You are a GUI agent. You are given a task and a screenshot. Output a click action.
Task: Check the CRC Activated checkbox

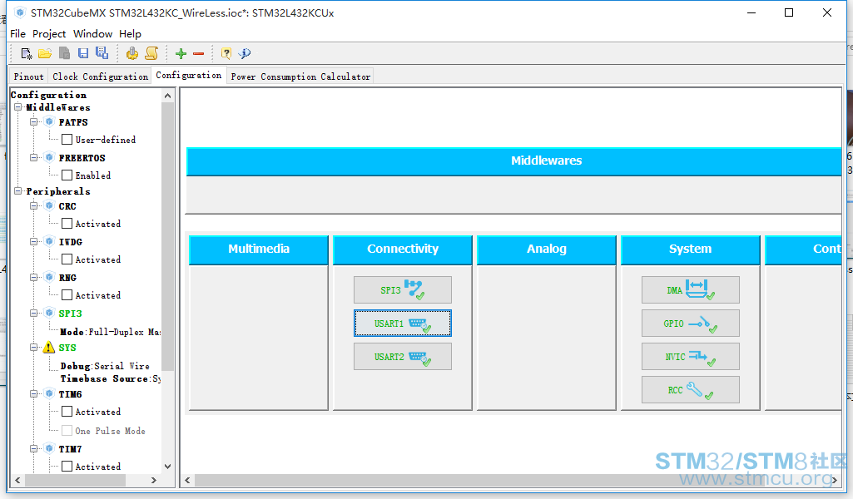(x=67, y=224)
